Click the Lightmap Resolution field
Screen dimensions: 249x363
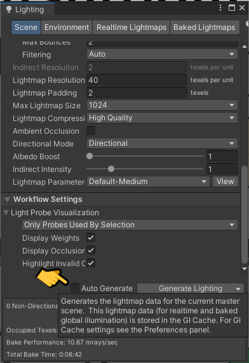pyautogui.click(x=137, y=80)
